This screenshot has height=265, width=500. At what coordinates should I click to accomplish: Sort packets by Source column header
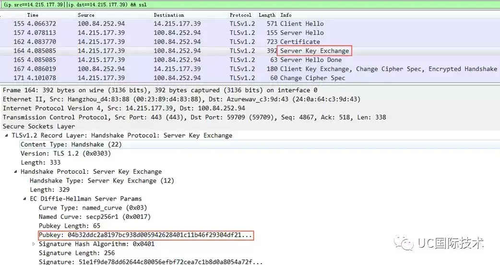(86, 15)
